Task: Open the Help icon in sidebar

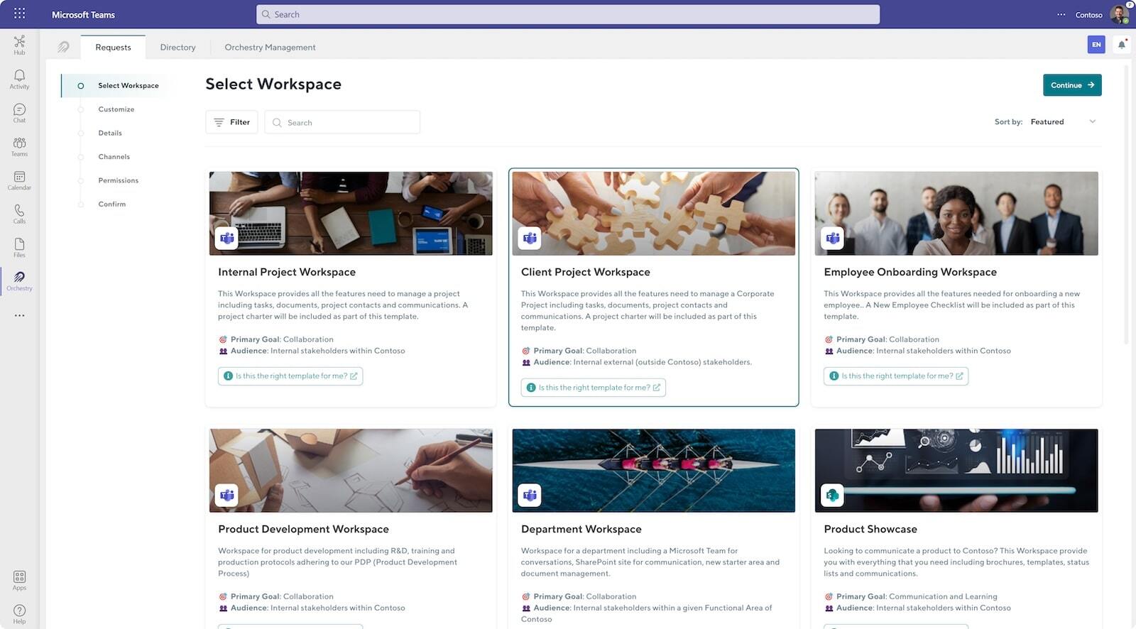Action: (19, 613)
